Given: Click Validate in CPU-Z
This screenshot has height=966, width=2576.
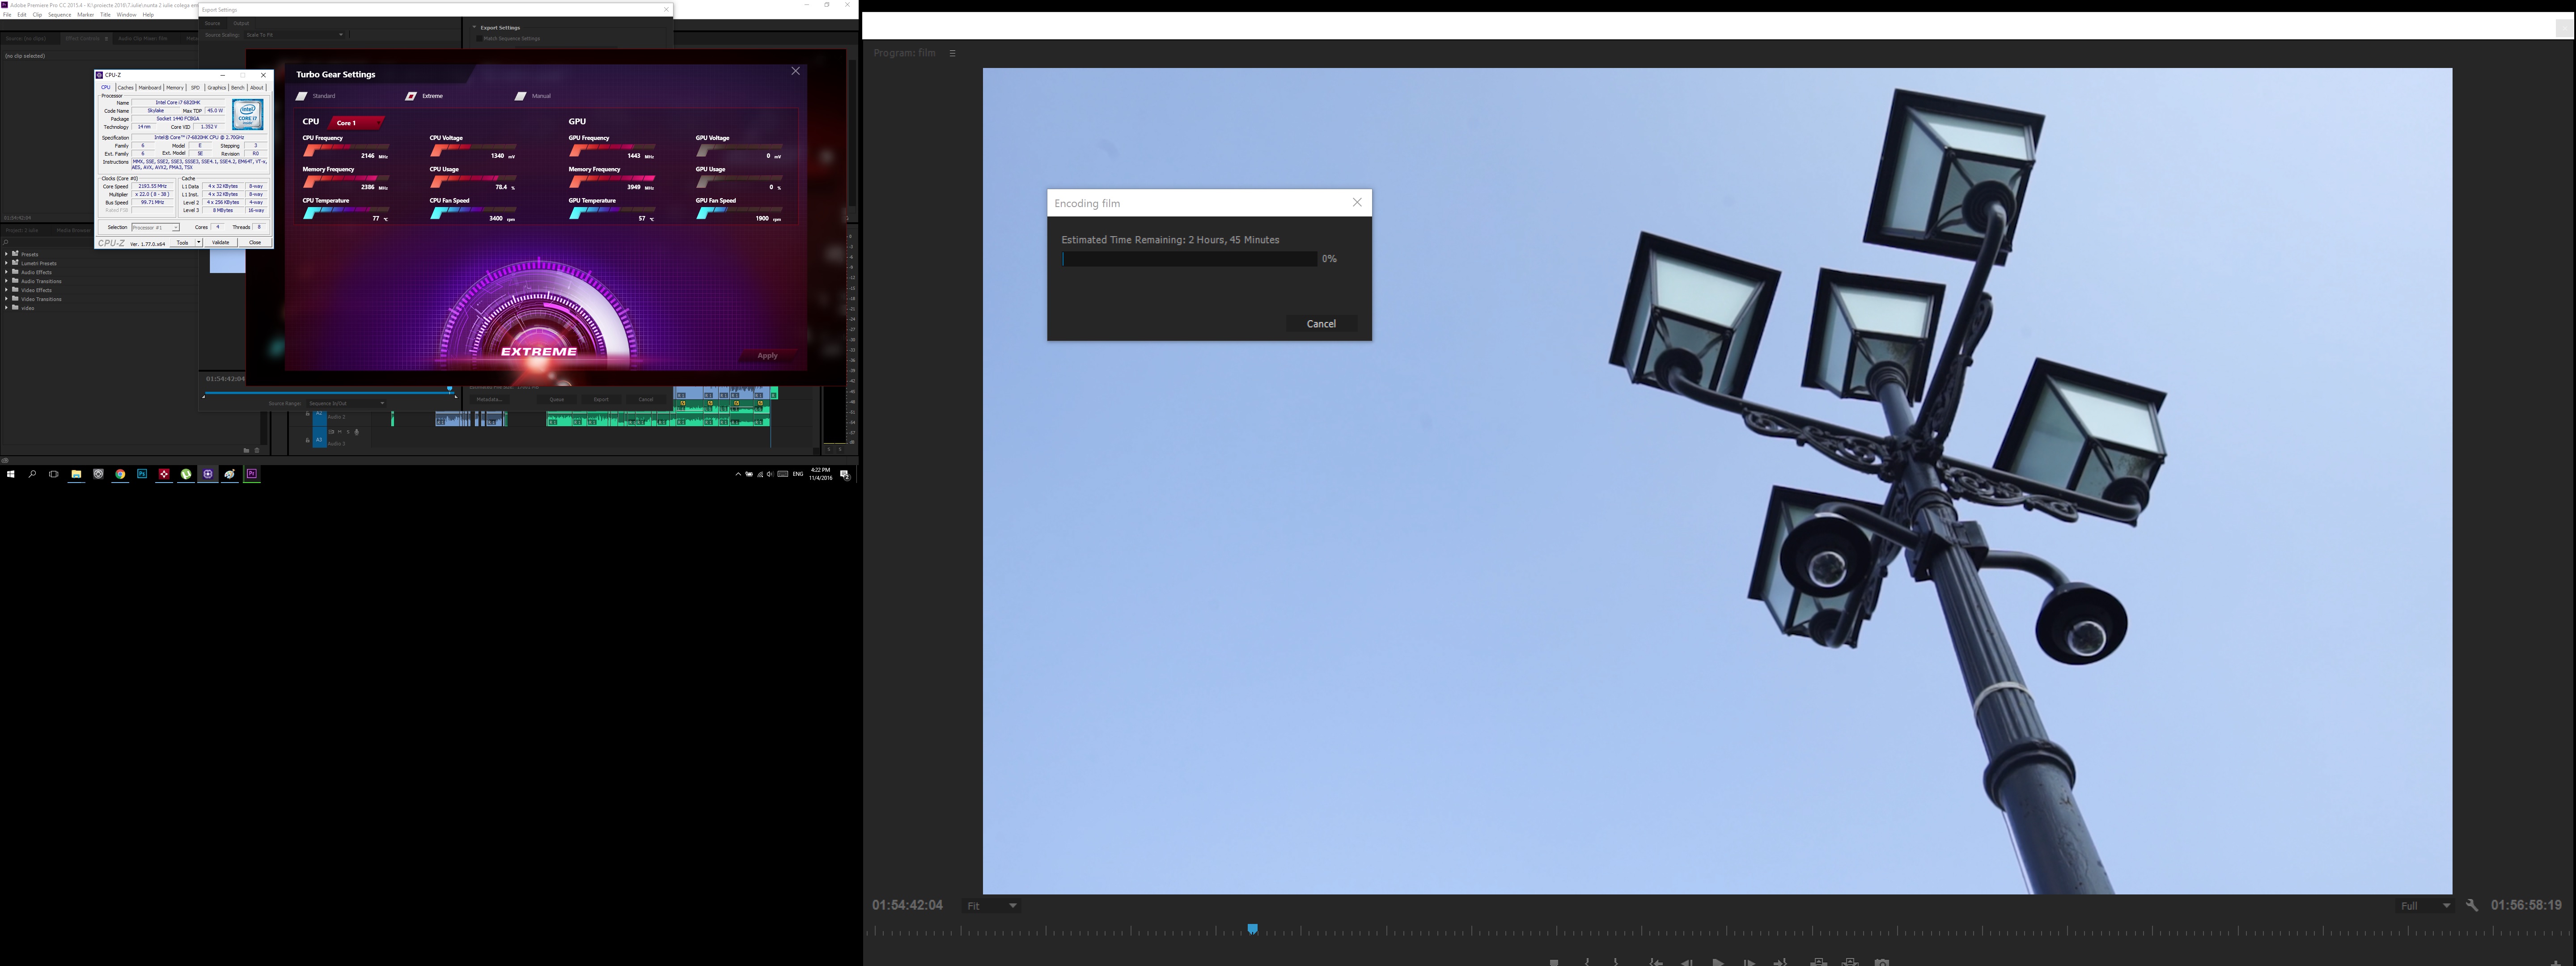Looking at the screenshot, I should tap(221, 243).
